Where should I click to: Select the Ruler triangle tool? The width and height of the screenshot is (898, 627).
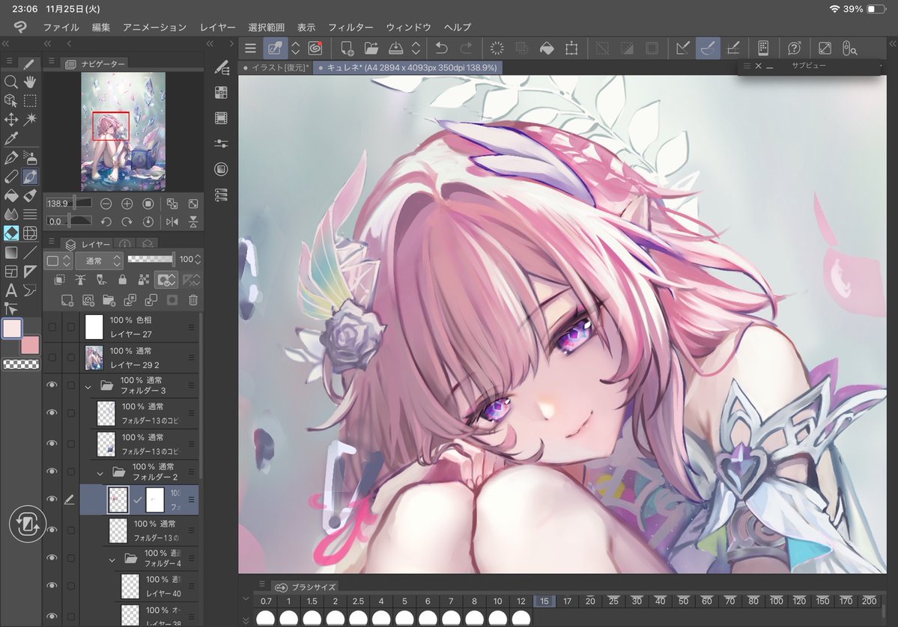[30, 271]
